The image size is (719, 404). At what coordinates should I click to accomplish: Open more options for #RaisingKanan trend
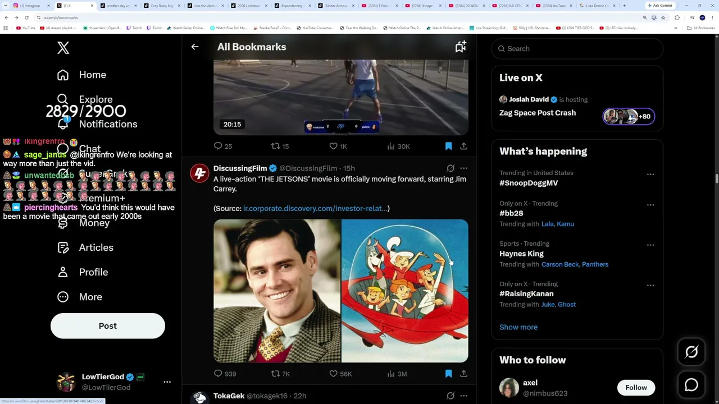pyautogui.click(x=650, y=286)
